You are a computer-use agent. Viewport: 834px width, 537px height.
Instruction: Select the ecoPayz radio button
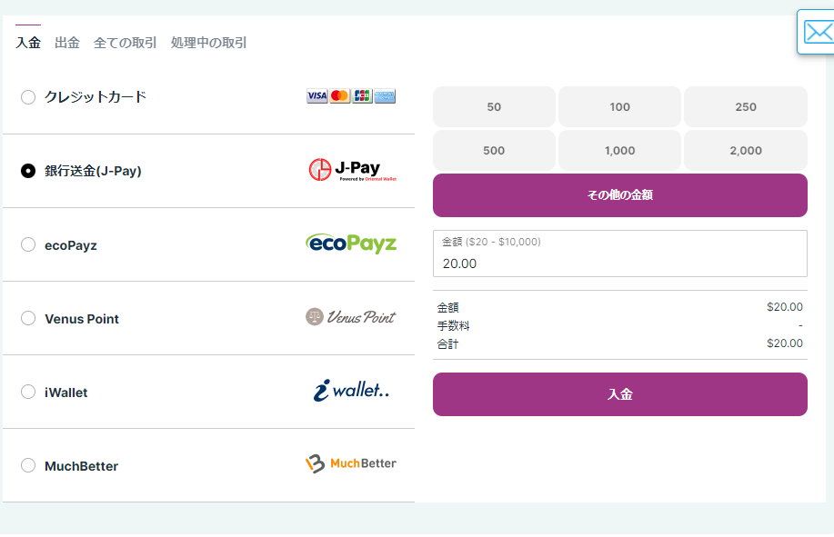[28, 244]
